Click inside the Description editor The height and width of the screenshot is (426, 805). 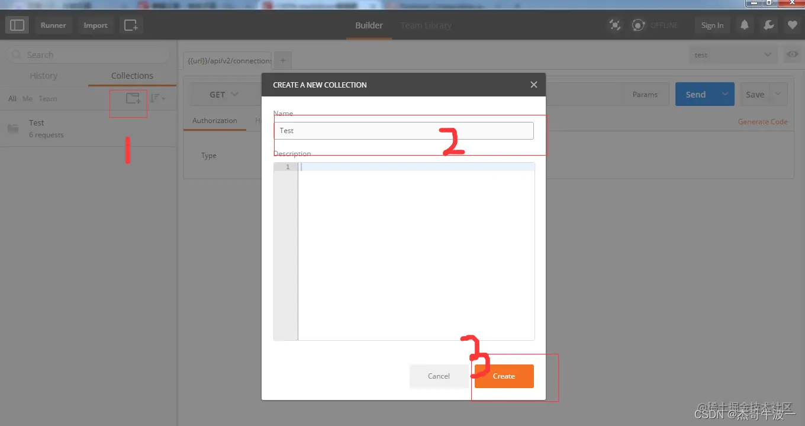(x=416, y=251)
